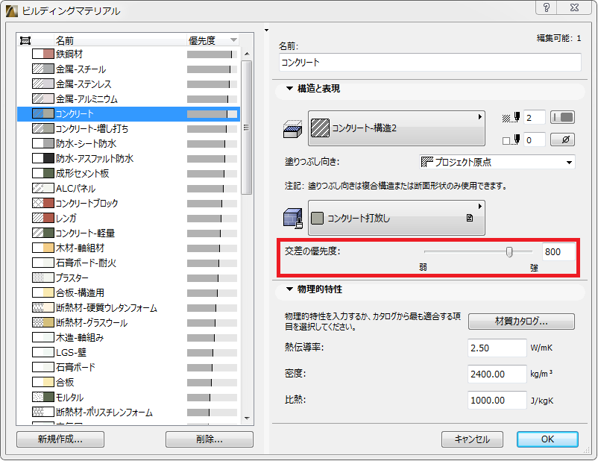The width and height of the screenshot is (598, 461).
Task: Click the 名前 text field containing コンクリート
Action: click(429, 62)
